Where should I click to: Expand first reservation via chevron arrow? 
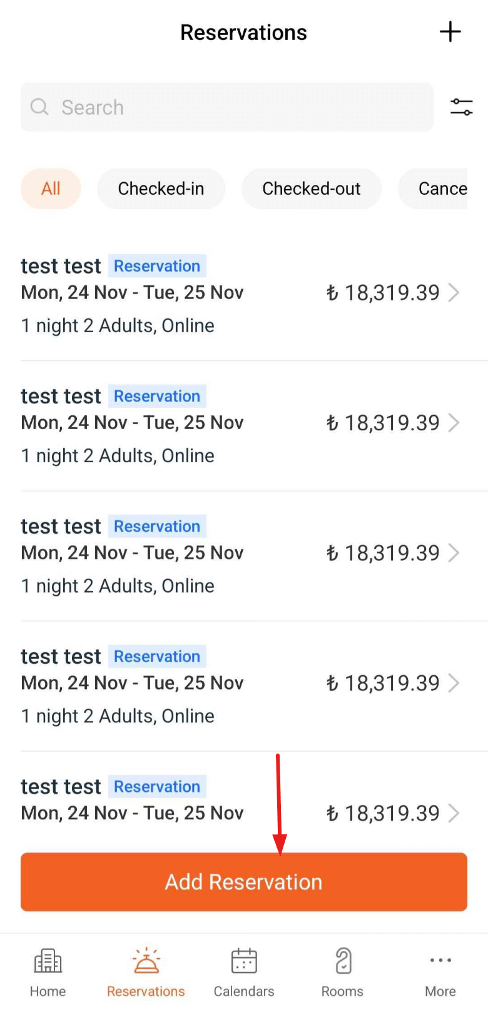pyautogui.click(x=454, y=293)
